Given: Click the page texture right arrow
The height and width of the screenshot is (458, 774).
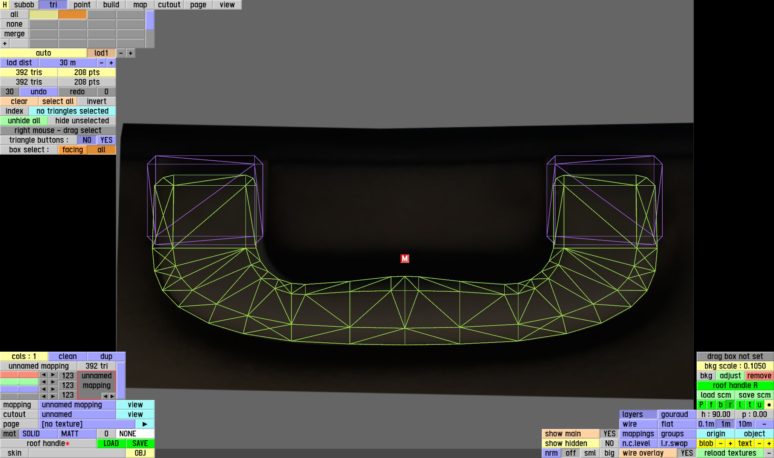Looking at the screenshot, I should point(145,424).
